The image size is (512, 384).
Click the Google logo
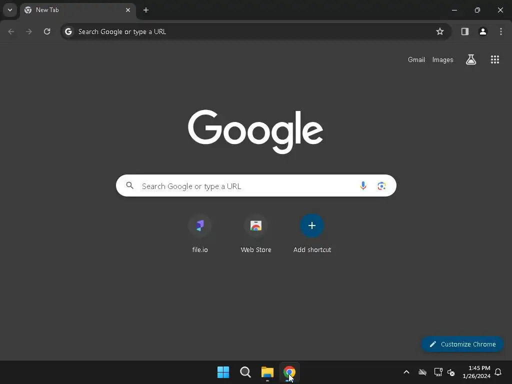[x=255, y=131]
